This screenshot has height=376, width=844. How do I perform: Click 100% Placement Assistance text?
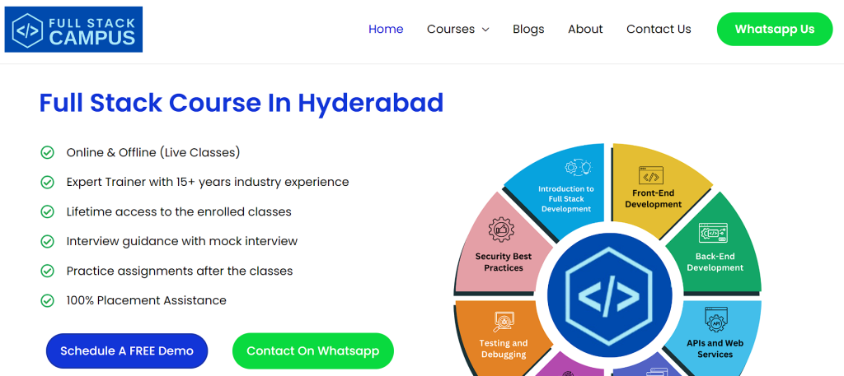(147, 300)
